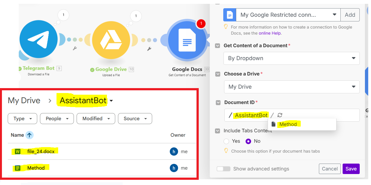The height and width of the screenshot is (185, 371).
Task: Click the Cancel button
Action: [x=330, y=169]
